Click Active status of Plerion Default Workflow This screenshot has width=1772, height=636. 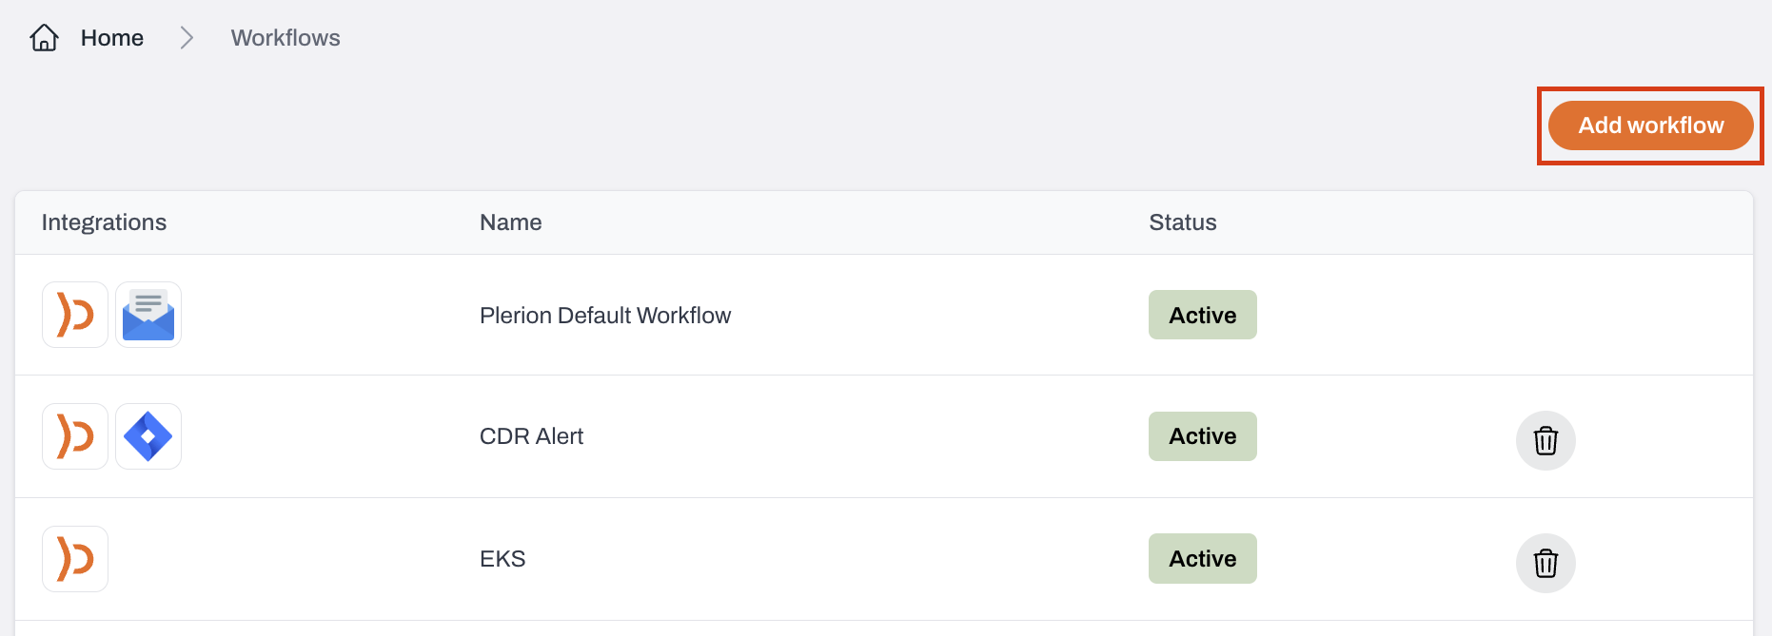[x=1203, y=315]
